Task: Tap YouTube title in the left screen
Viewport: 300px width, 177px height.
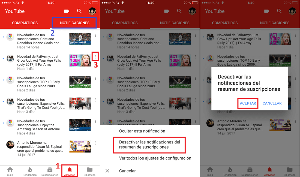Action: pyautogui.click(x=15, y=11)
